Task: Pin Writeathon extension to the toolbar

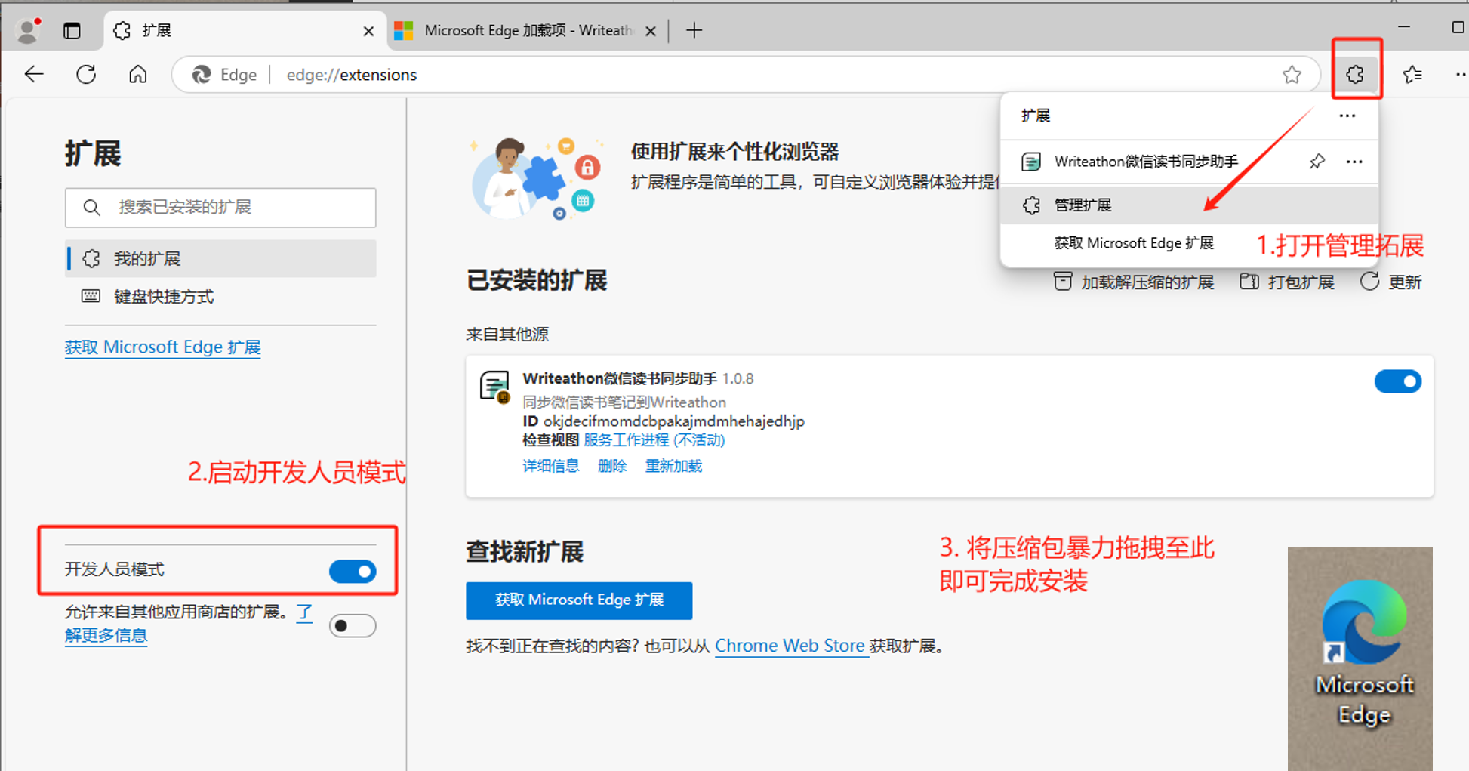Action: [1317, 162]
